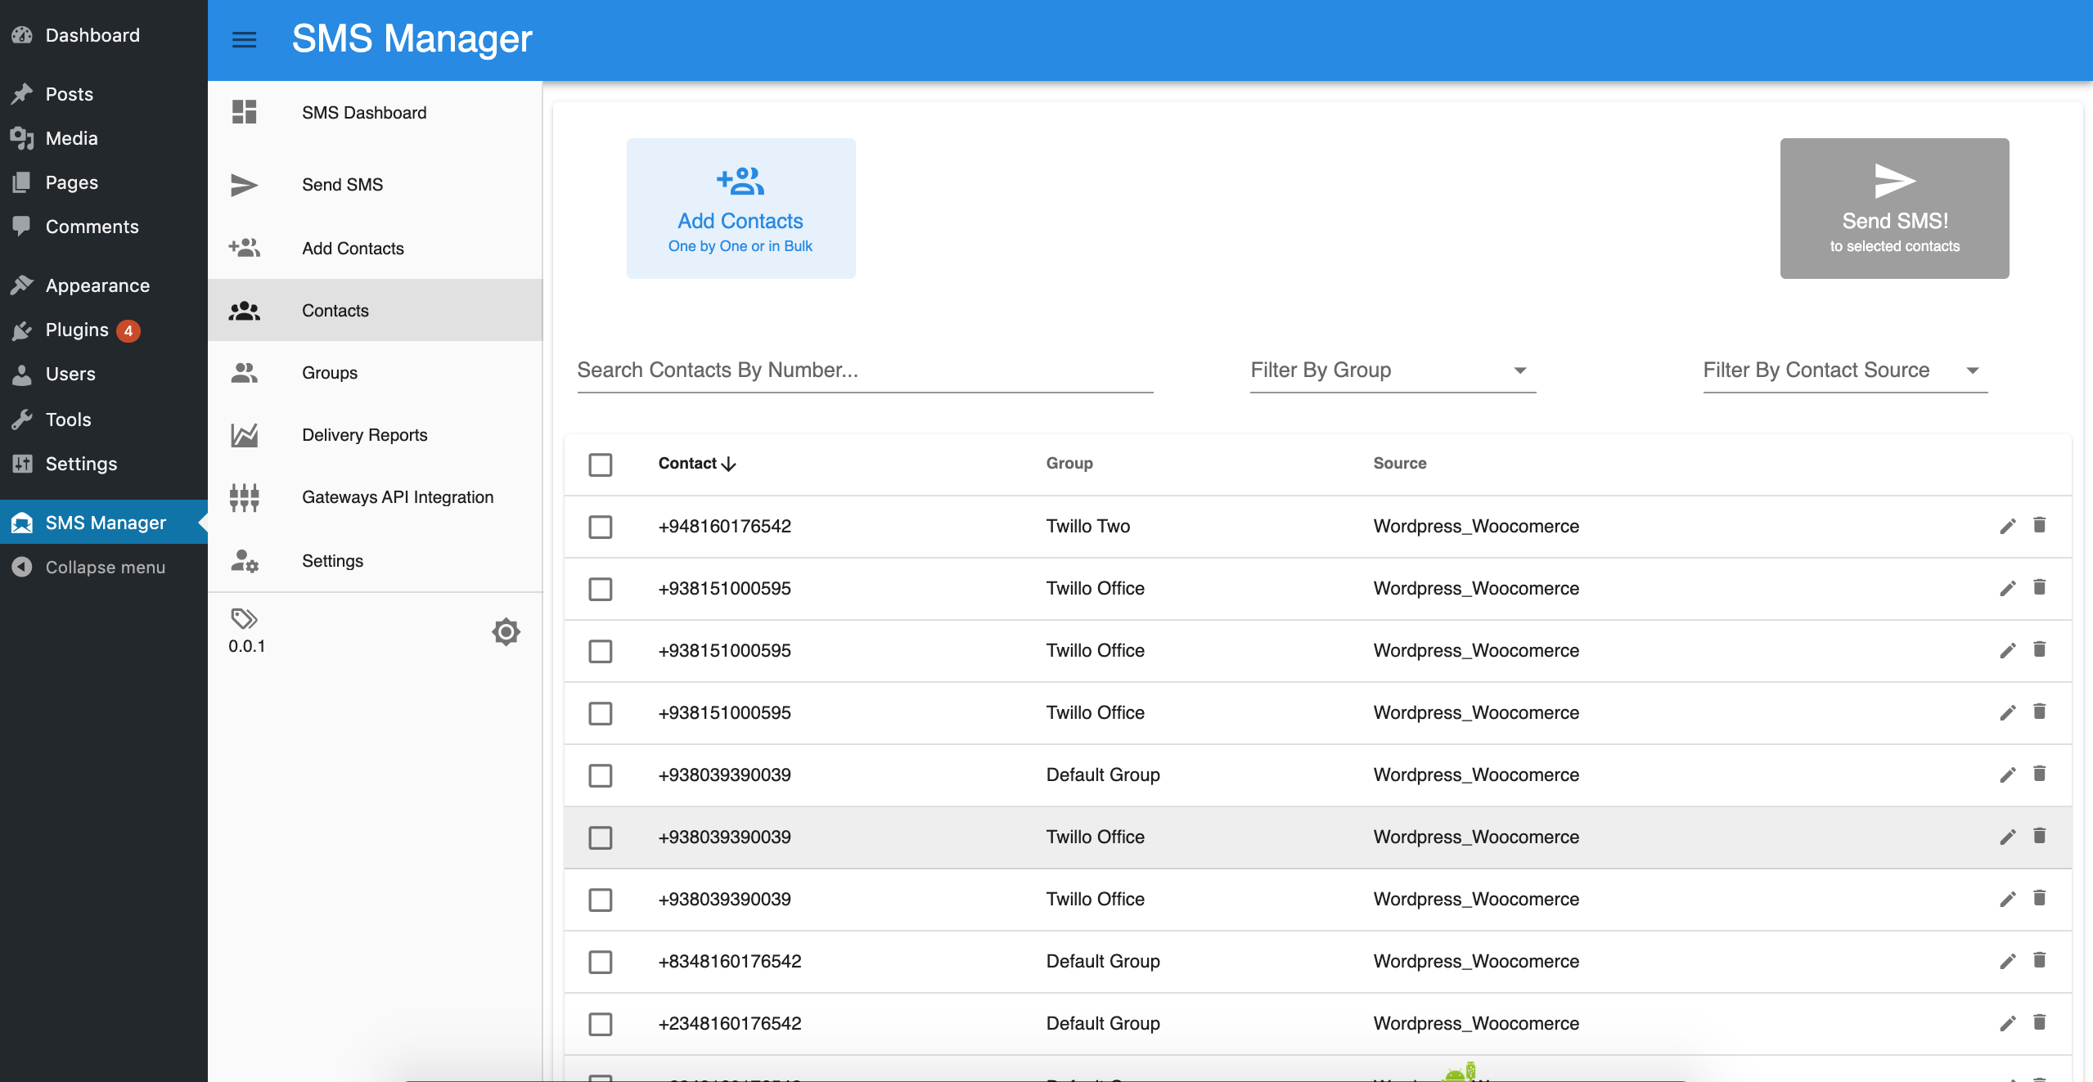Screen dimensions: 2093x1082
Task: Click the Groups people icon in sidebar
Action: tap(244, 373)
